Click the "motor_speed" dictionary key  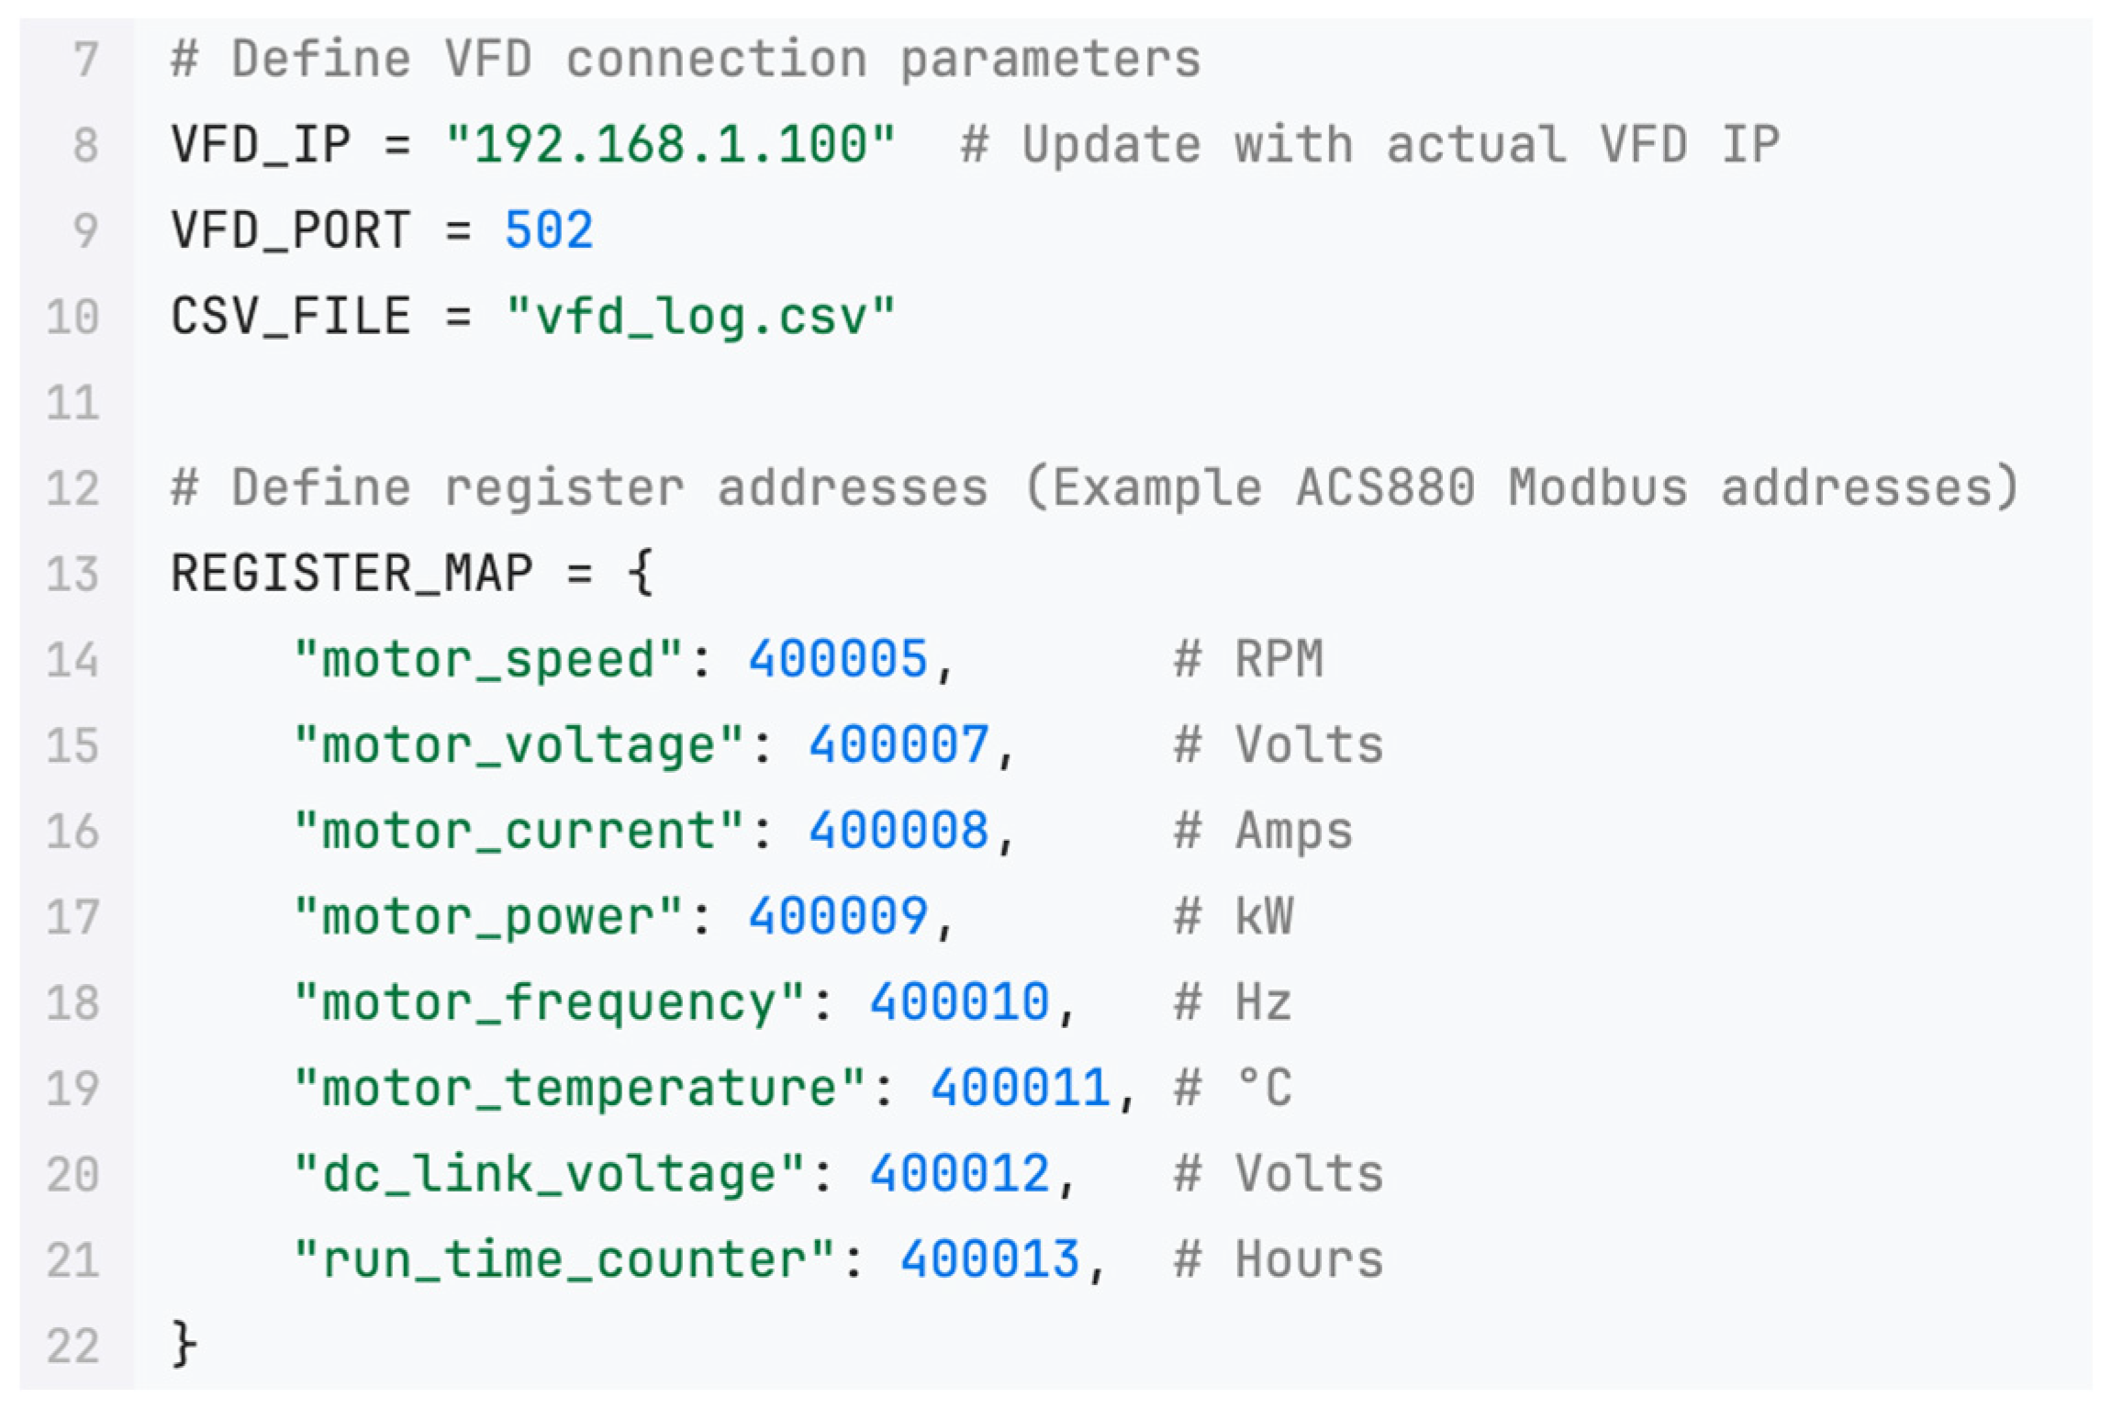pyautogui.click(x=488, y=660)
